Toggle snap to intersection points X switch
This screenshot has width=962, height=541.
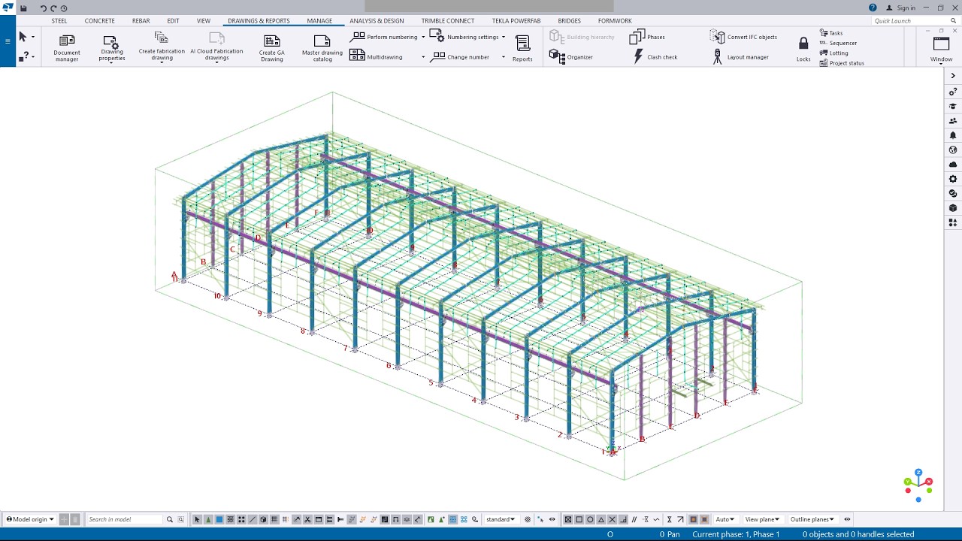click(612, 519)
